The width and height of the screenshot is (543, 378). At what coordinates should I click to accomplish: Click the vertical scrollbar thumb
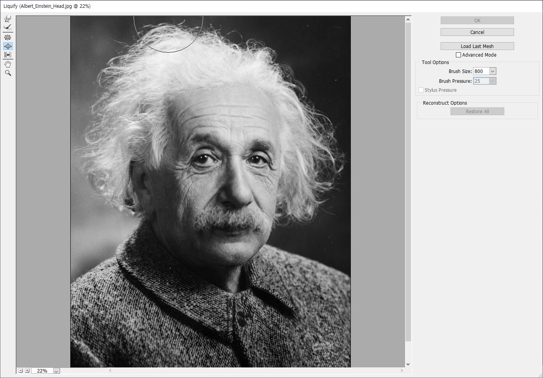408,182
